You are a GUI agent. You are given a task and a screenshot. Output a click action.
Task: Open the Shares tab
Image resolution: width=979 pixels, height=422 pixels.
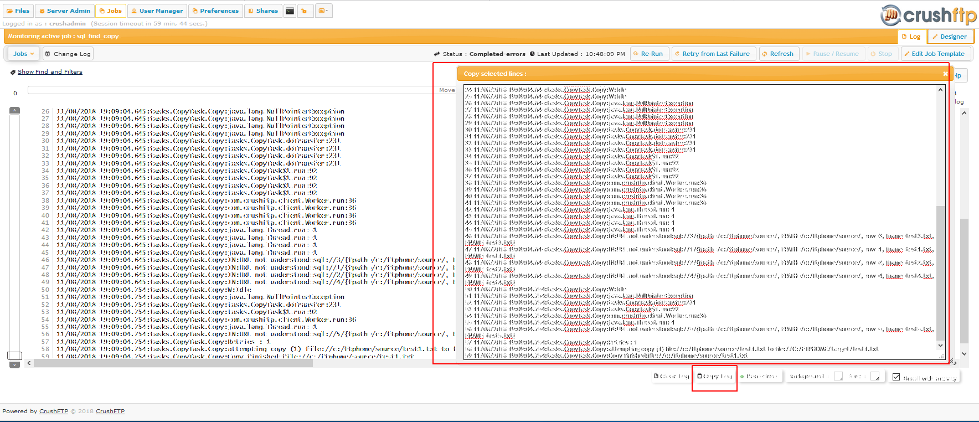click(263, 11)
